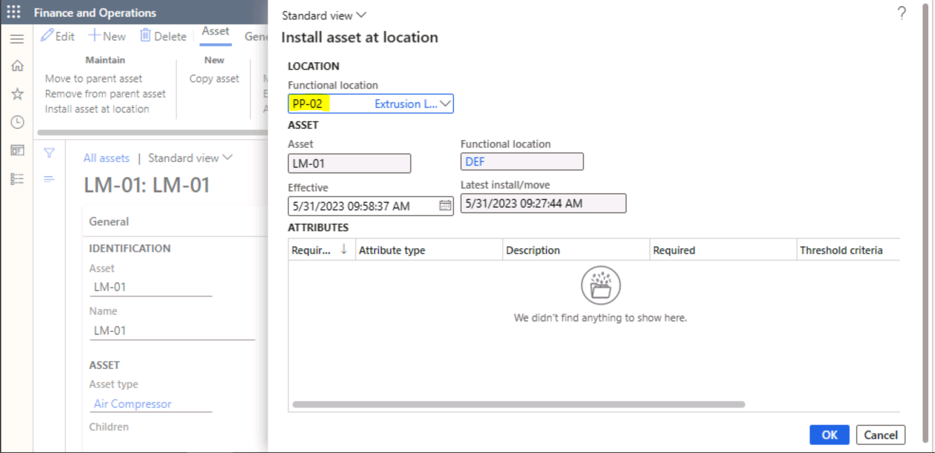Select Remove from parent asset
Screen dimensions: 935x453
click(x=105, y=94)
